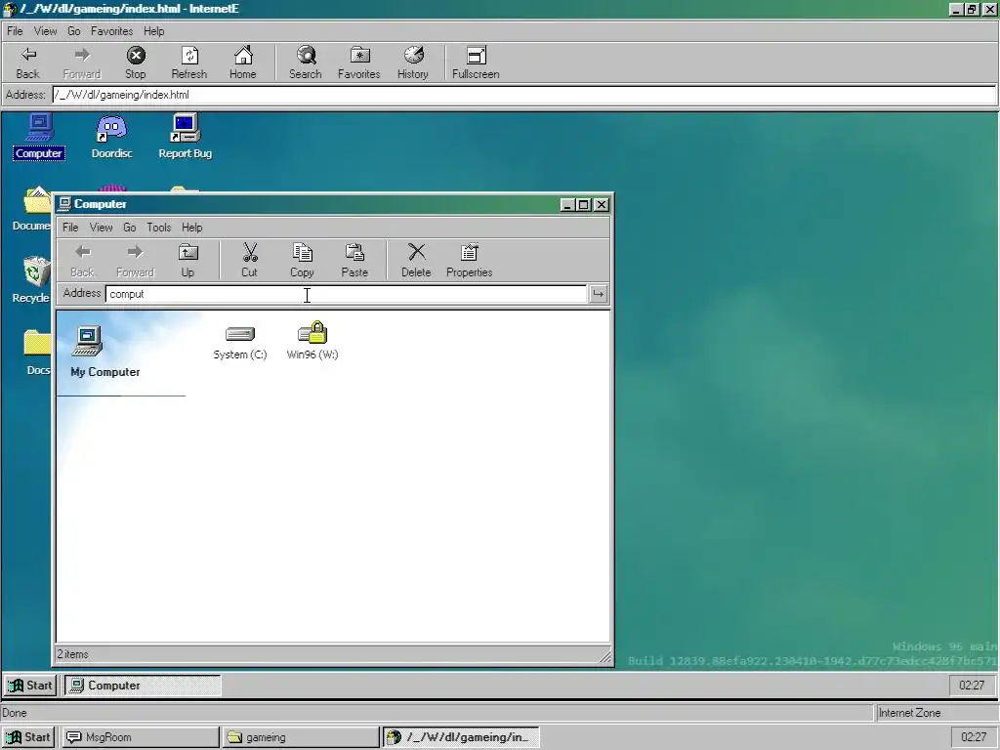Click 'Internet Zone' in status bar
The width and height of the screenshot is (1000, 750).
coord(909,713)
